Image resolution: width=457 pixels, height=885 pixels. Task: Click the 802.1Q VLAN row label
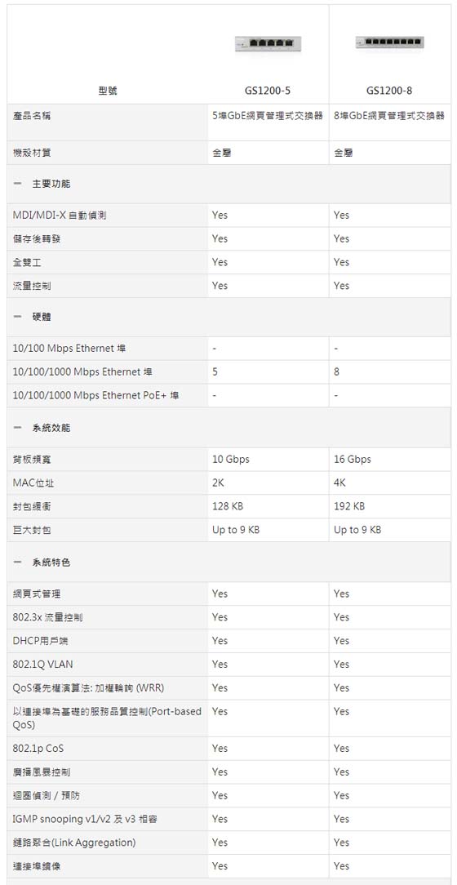(43, 665)
